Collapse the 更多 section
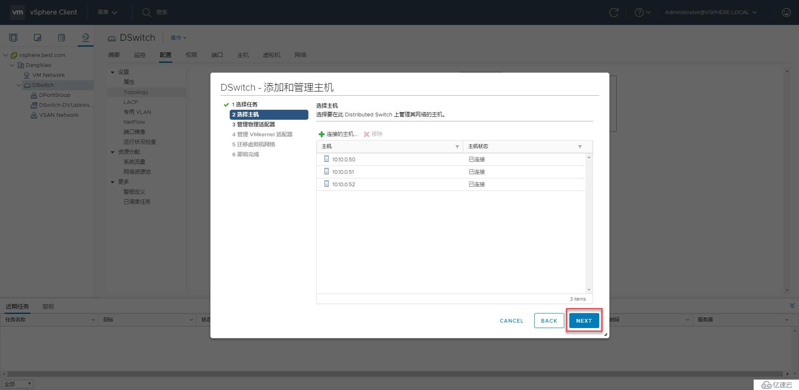 (x=112, y=182)
